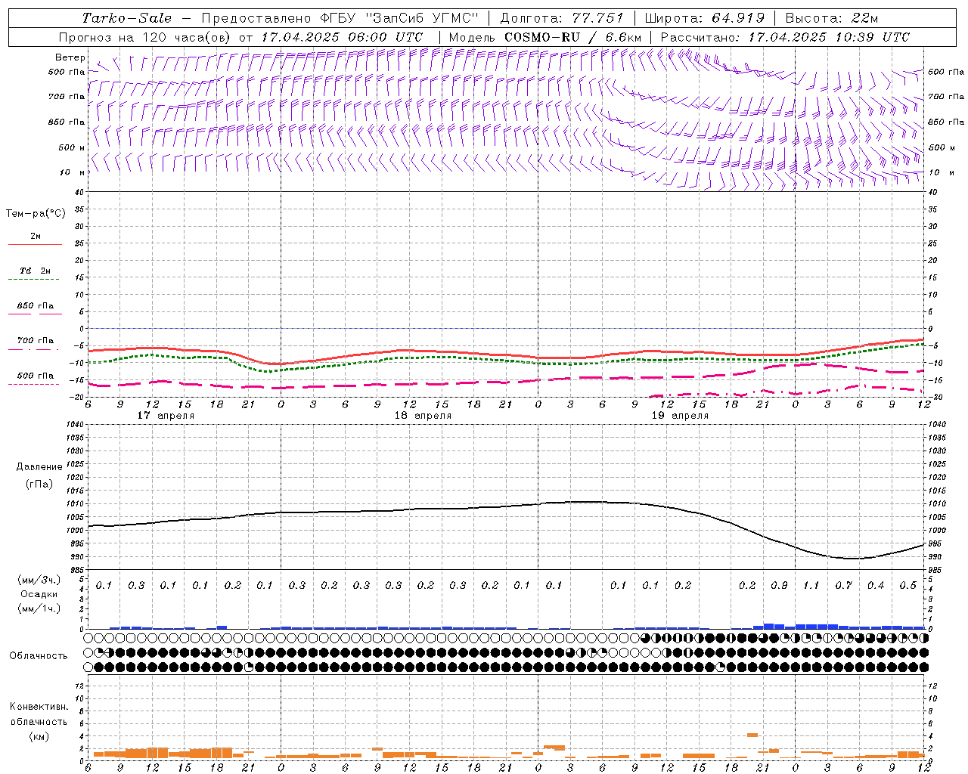Select the Td 2м dew point legend

click(35, 271)
